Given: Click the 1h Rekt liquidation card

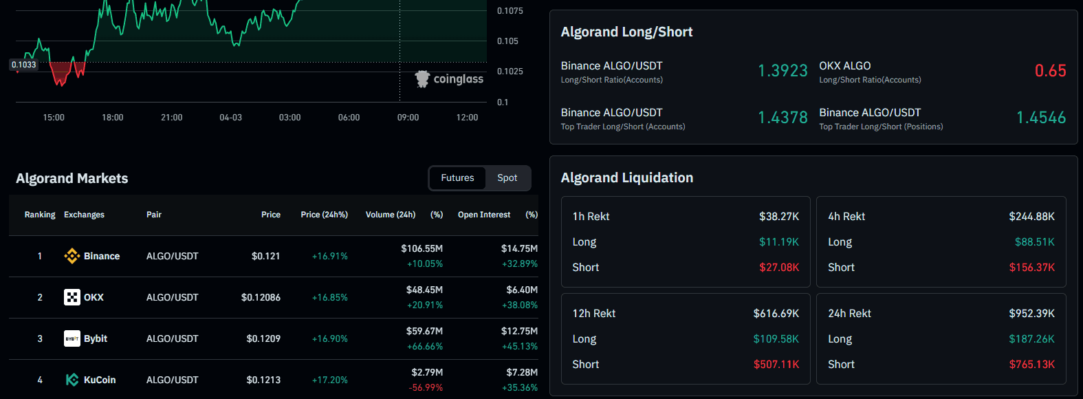Looking at the screenshot, I should pos(686,241).
